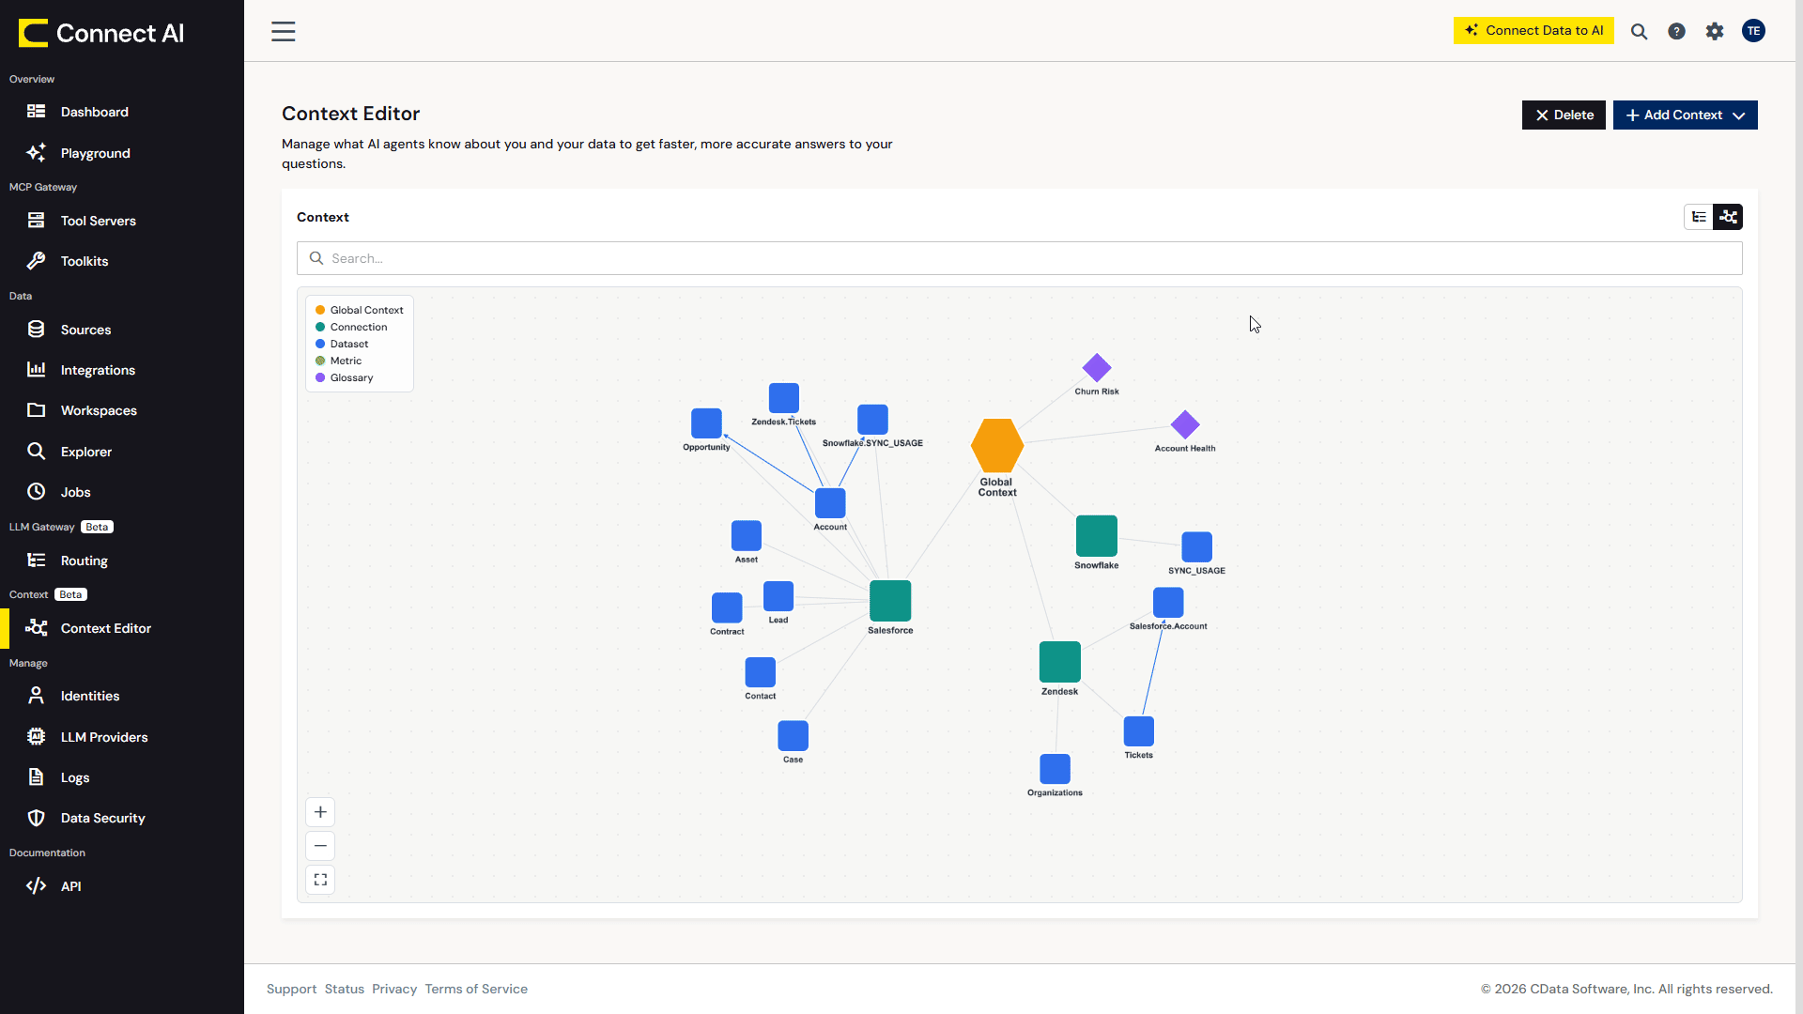The width and height of the screenshot is (1803, 1014).
Task: Click the Glossary legend color dot
Action: [320, 377]
